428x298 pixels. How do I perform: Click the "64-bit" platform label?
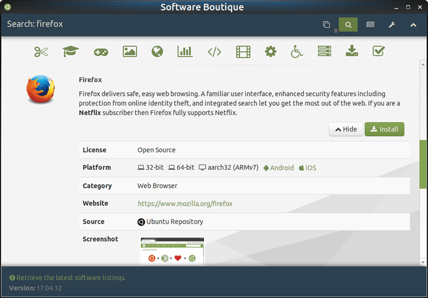tap(181, 167)
